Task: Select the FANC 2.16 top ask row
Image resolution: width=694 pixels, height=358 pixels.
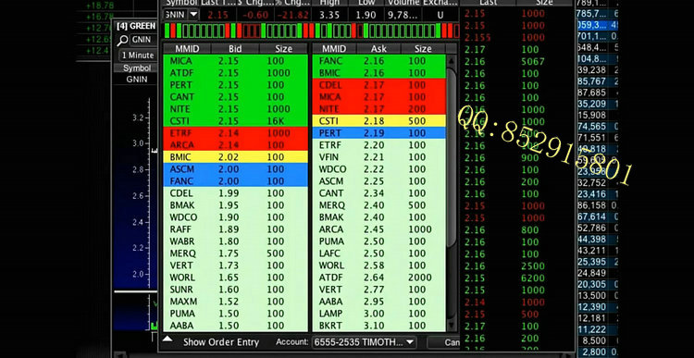Action: 378,61
